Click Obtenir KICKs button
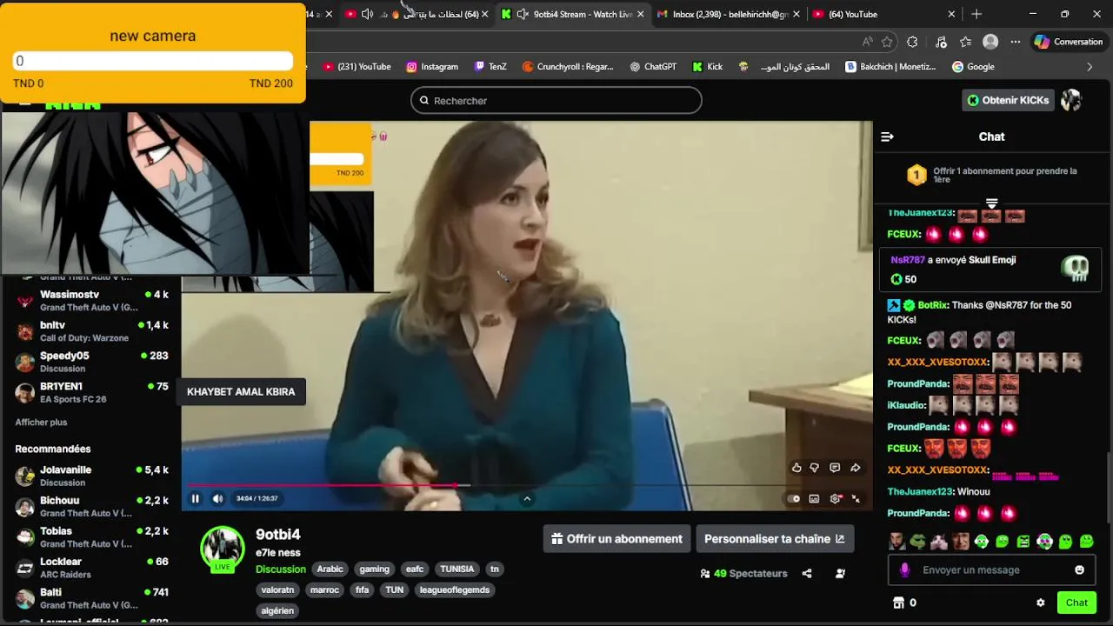1113x626 pixels. coord(1008,100)
